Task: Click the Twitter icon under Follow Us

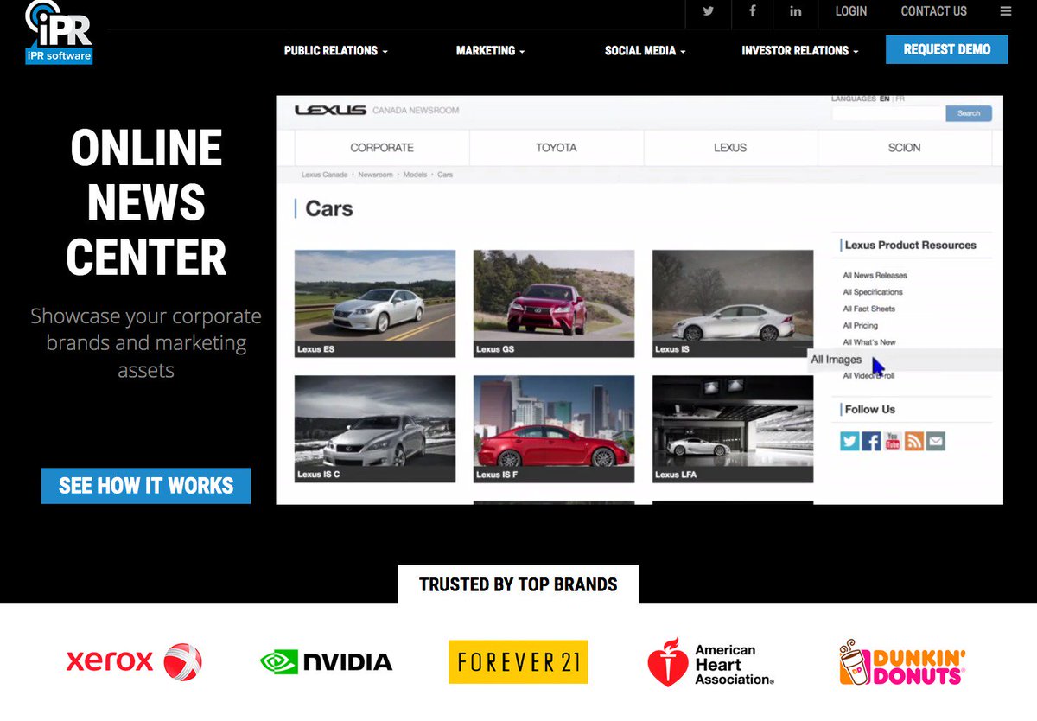Action: pos(849,441)
